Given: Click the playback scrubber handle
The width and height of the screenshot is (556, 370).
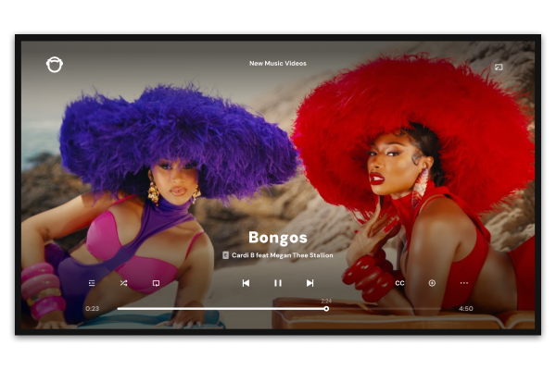Looking at the screenshot, I should coord(326,309).
